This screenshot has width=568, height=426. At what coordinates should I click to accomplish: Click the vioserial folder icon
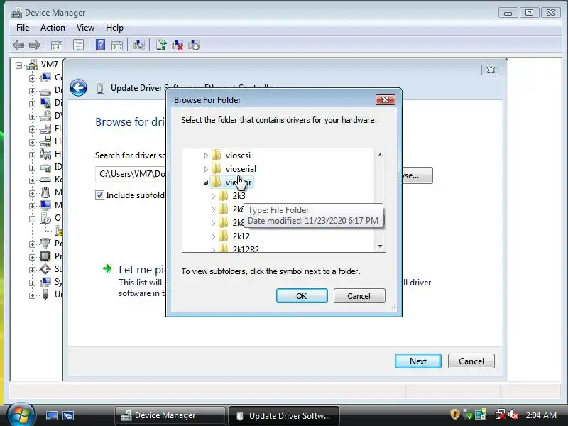(x=217, y=168)
